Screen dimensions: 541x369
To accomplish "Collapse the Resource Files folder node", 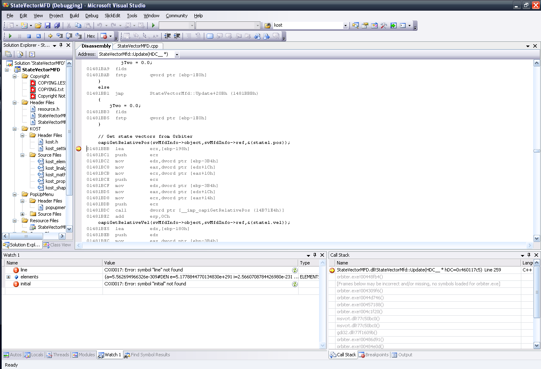I will pos(15,221).
